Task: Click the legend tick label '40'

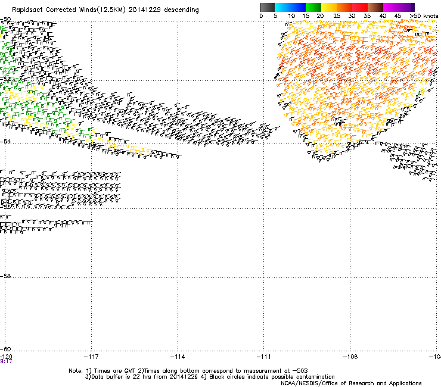Action: pos(383,16)
